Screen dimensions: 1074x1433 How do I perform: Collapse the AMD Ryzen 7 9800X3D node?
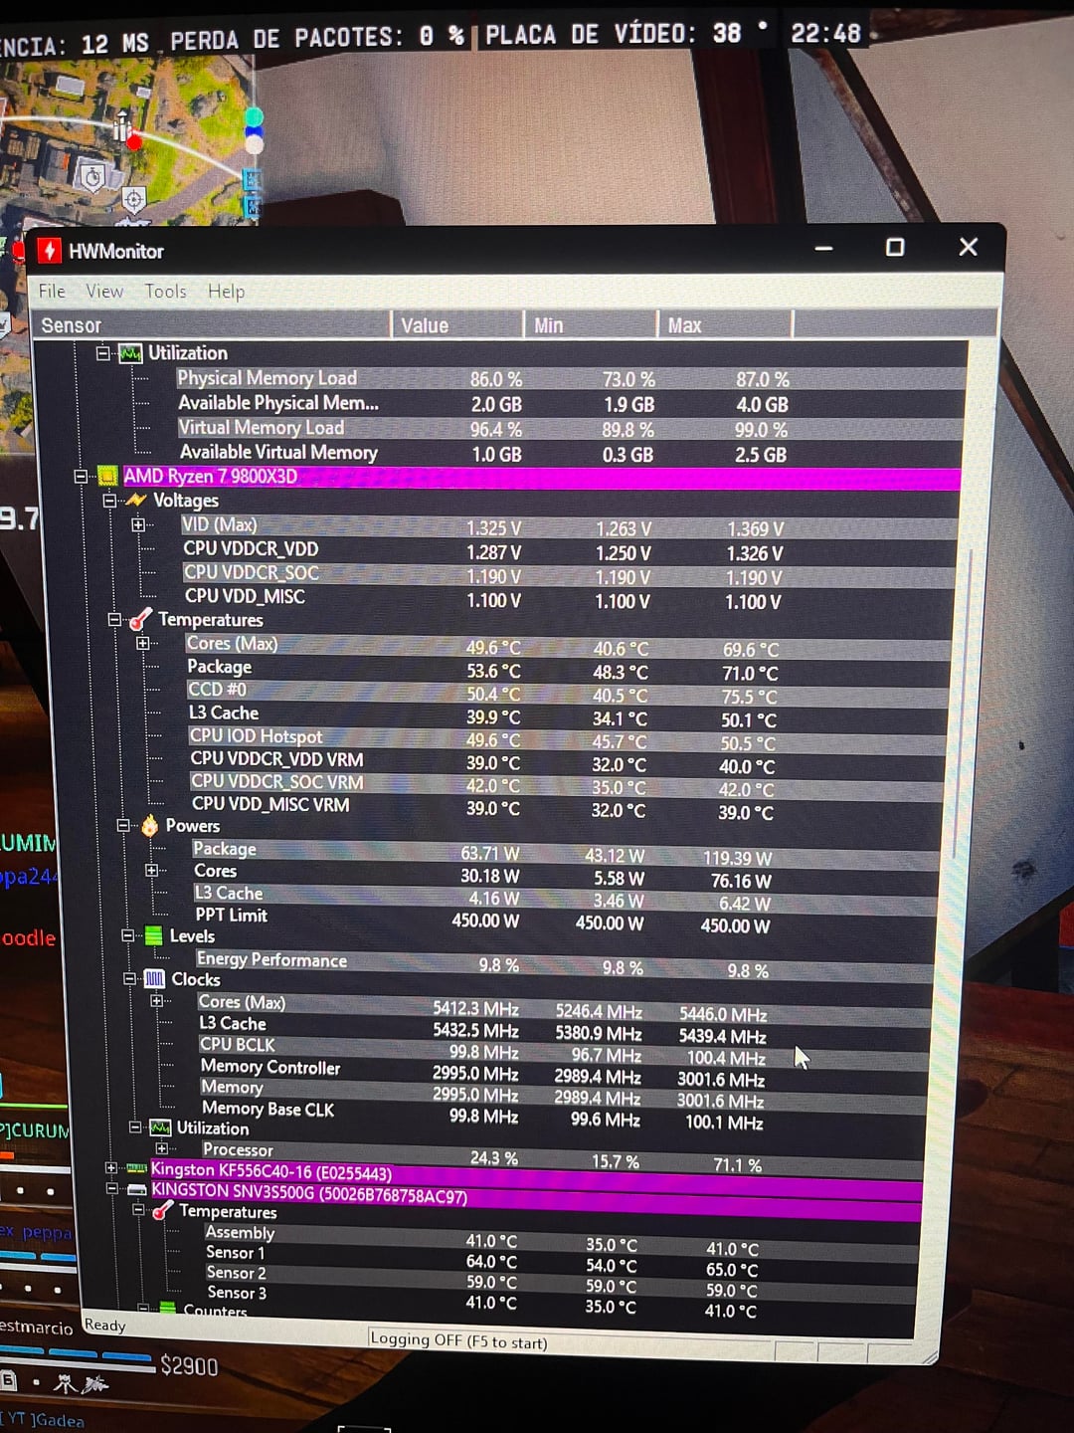(x=82, y=476)
